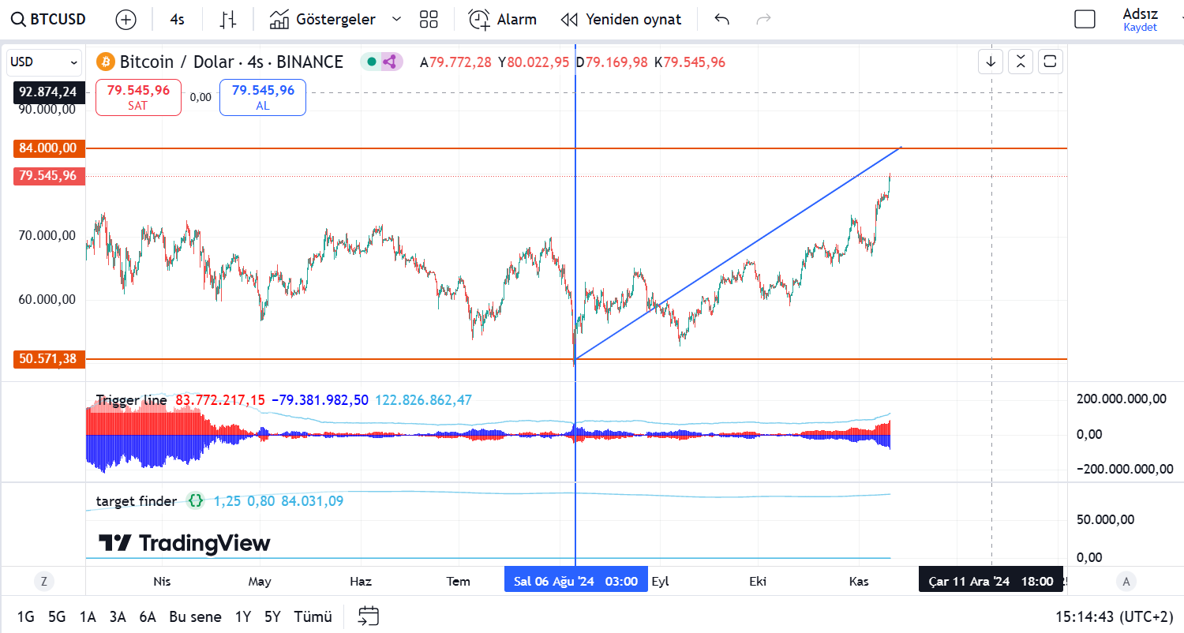Click the 84.000,00 orange price level label
Screen dimensions: 1184x633
pos(49,148)
